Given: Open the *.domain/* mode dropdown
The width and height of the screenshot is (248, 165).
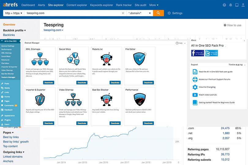Looking at the screenshot, I should point(140,13).
